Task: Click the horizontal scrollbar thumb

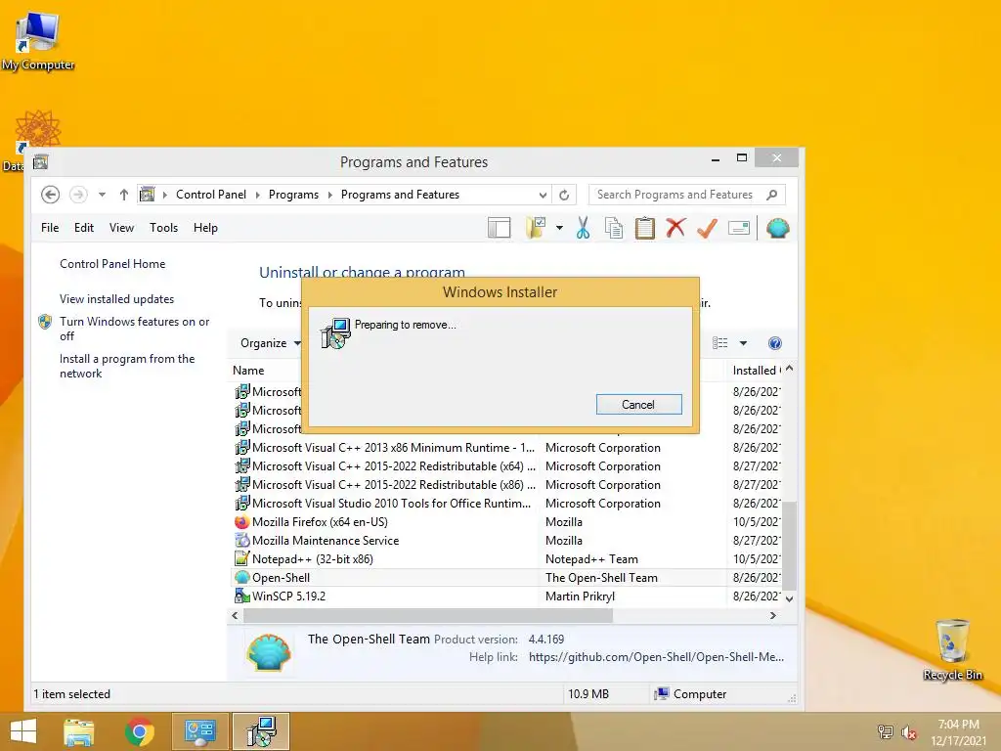Action: [x=428, y=616]
